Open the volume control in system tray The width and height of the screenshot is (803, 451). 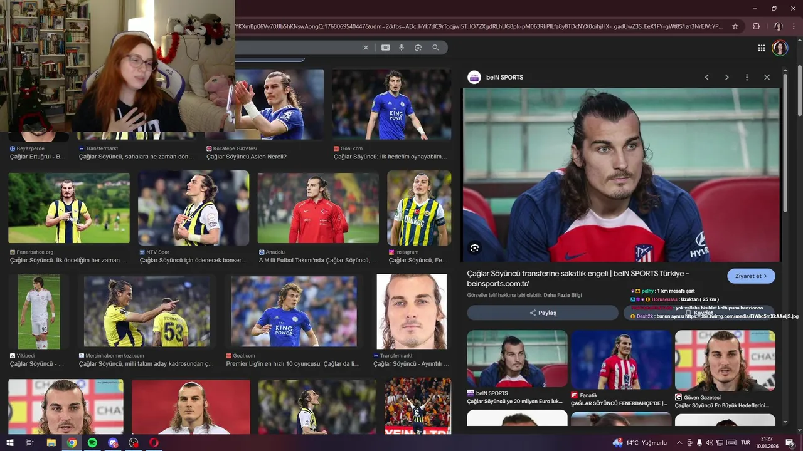(x=710, y=443)
